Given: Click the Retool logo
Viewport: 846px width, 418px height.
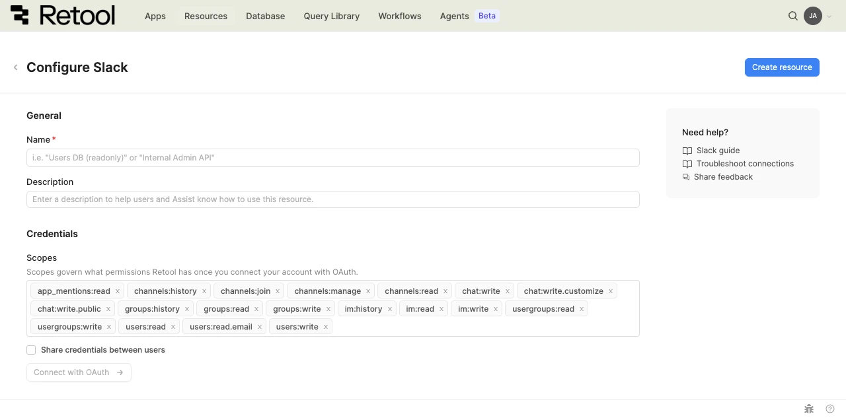Looking at the screenshot, I should 63,15.
